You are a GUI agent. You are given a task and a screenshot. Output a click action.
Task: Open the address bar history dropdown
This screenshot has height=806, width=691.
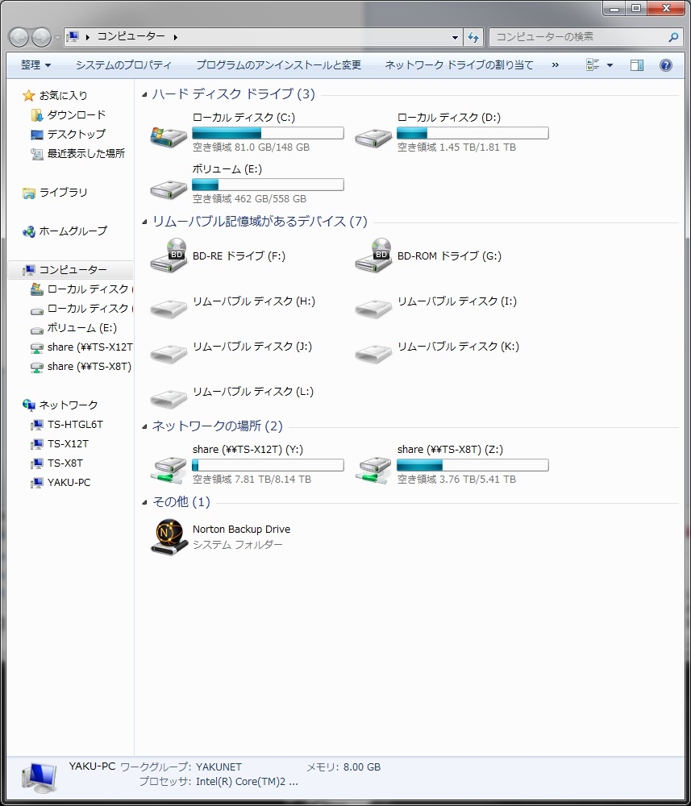coord(455,37)
